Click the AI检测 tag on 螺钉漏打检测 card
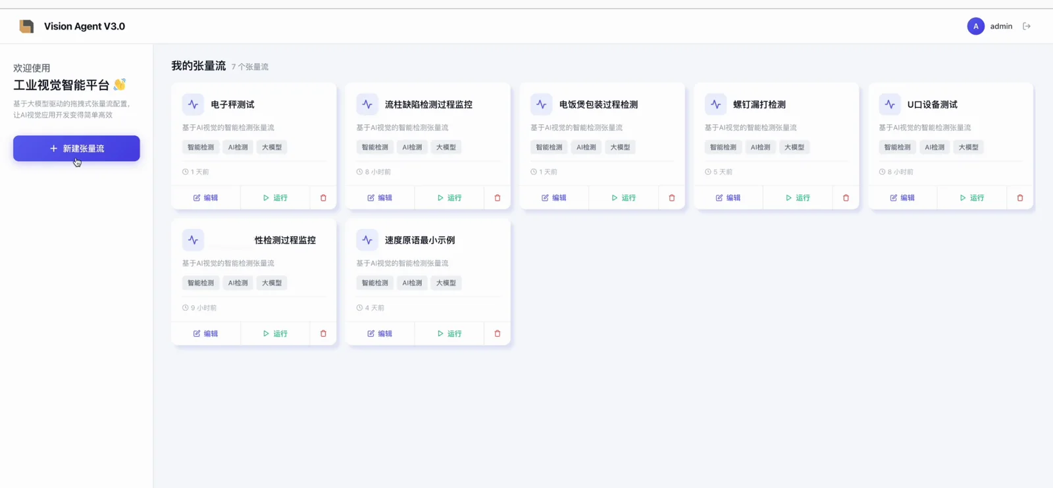Image resolution: width=1053 pixels, height=488 pixels. pyautogui.click(x=760, y=147)
